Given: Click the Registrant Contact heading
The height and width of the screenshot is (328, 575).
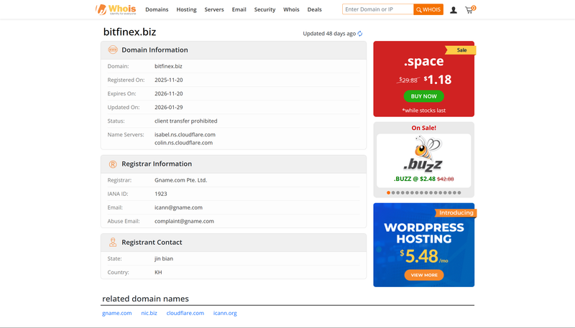Looking at the screenshot, I should point(152,243).
